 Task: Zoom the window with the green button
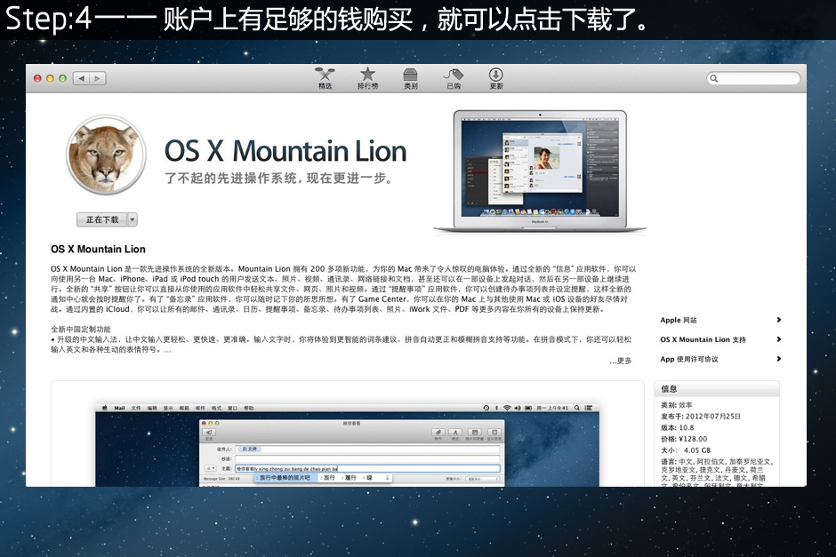[62, 78]
